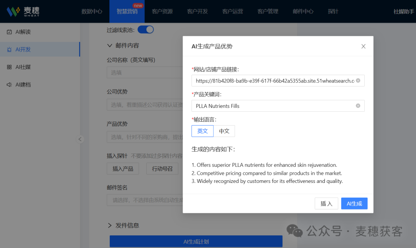Screen dimensions: 416x248
Task: Clear the website product link field
Action: pos(358,80)
